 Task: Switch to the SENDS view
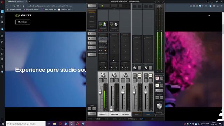tap(92, 26)
